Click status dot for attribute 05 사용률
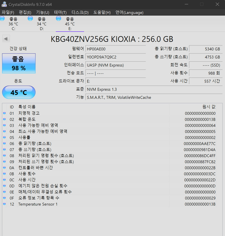 pos(4,137)
